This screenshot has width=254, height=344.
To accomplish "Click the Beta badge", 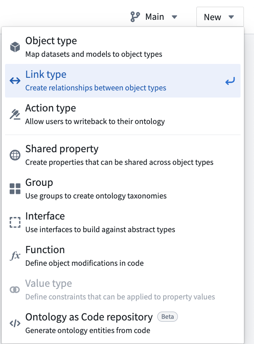I will pos(167,317).
